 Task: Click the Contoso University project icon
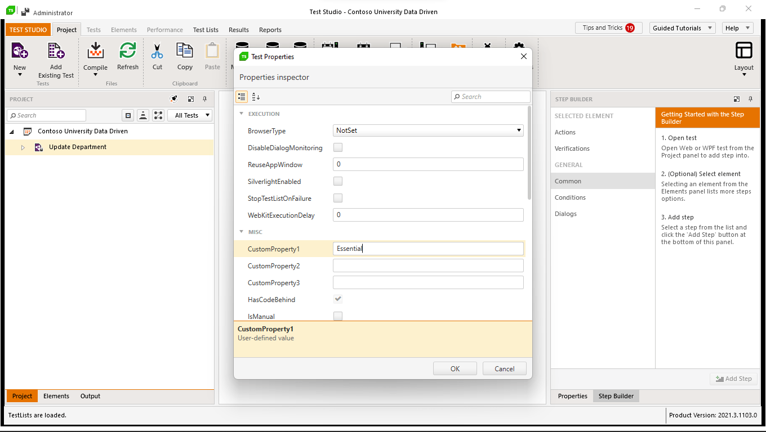[x=28, y=131]
